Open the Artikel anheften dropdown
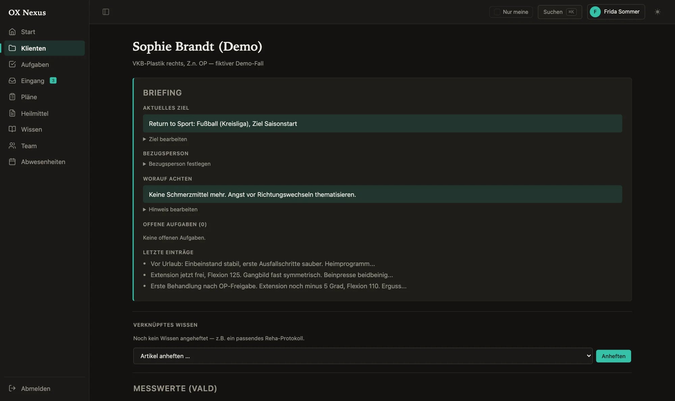675x401 pixels. 363,356
